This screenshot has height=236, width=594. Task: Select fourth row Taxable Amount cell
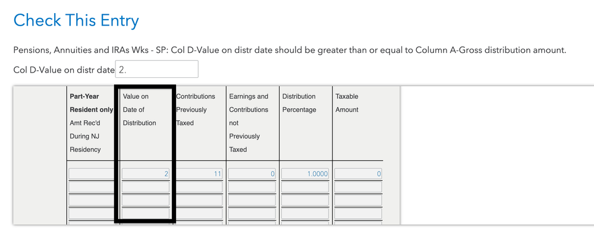(358, 213)
